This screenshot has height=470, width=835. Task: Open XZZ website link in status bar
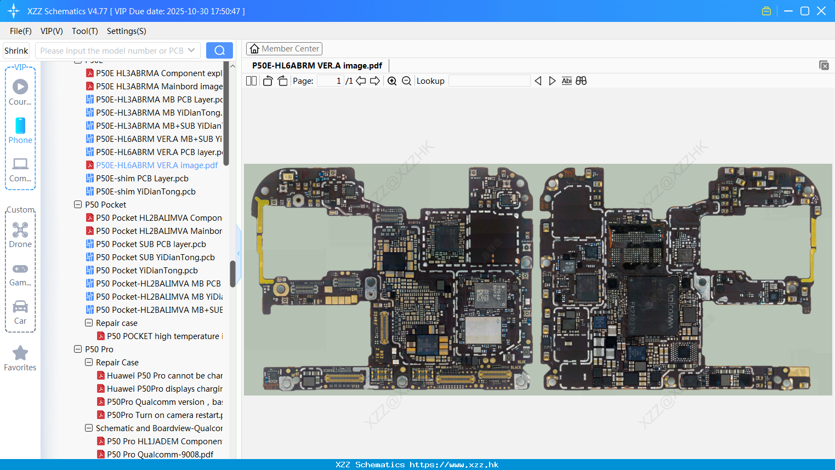pos(454,465)
